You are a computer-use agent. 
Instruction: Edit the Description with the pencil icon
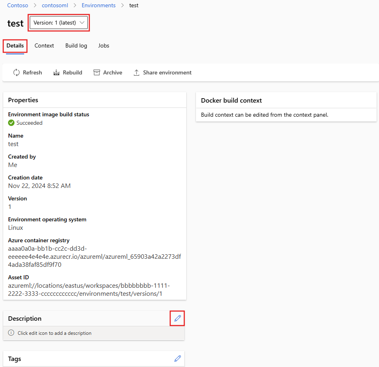coord(177,318)
